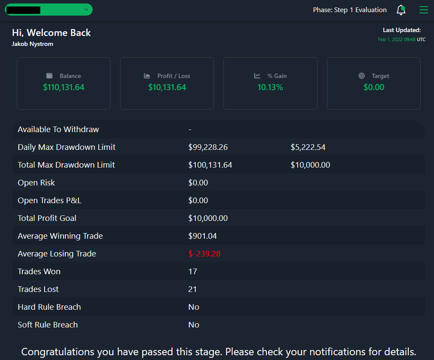Select the $5,222.54 value
The image size is (434, 360).
308,147
